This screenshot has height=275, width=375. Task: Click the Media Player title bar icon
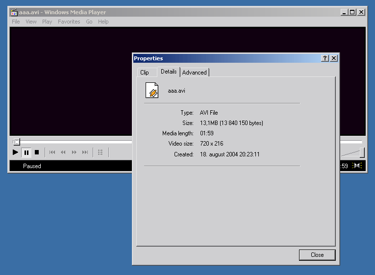coord(14,12)
